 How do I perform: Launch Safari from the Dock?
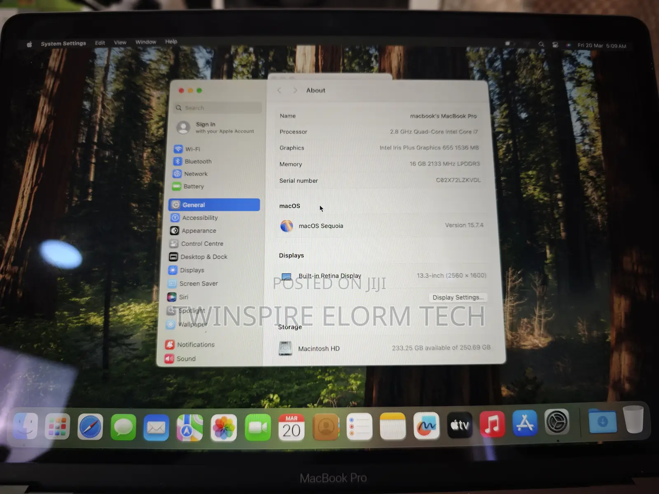(x=90, y=426)
